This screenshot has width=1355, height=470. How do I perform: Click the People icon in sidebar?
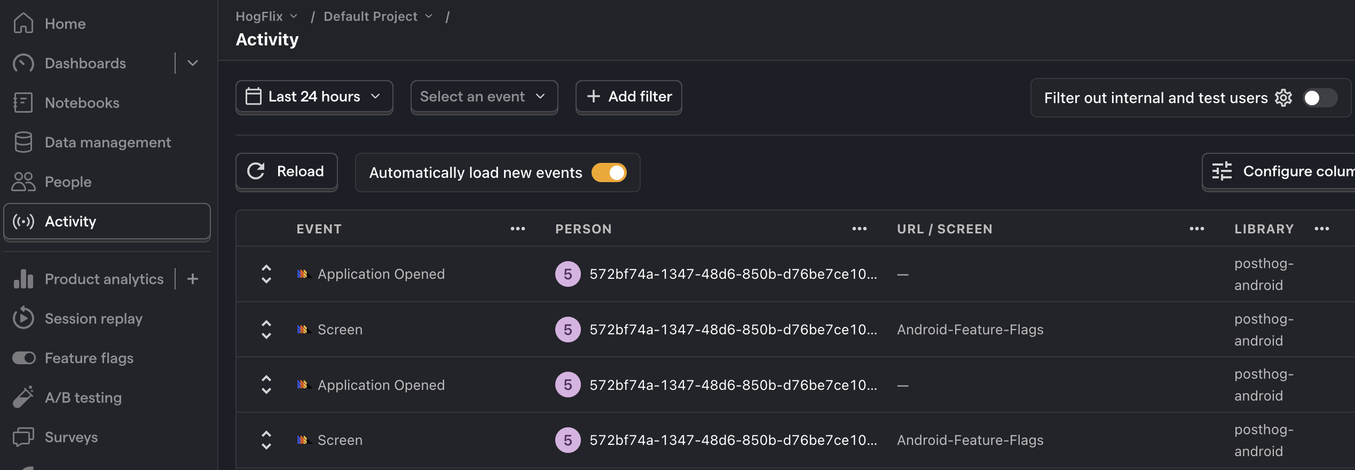[x=23, y=182]
